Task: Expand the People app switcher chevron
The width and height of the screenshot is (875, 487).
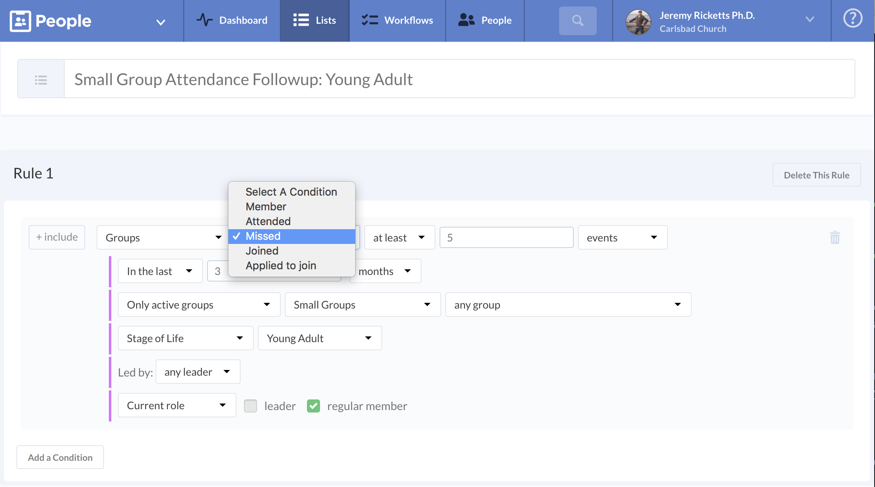Action: [x=161, y=22]
